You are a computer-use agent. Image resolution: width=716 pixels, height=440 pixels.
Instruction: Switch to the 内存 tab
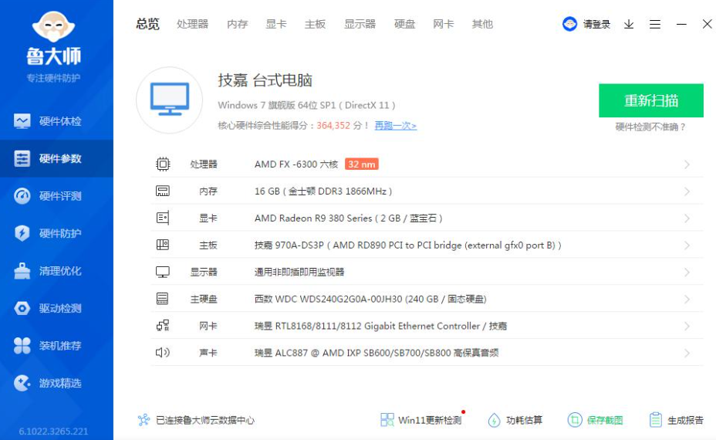click(x=237, y=24)
